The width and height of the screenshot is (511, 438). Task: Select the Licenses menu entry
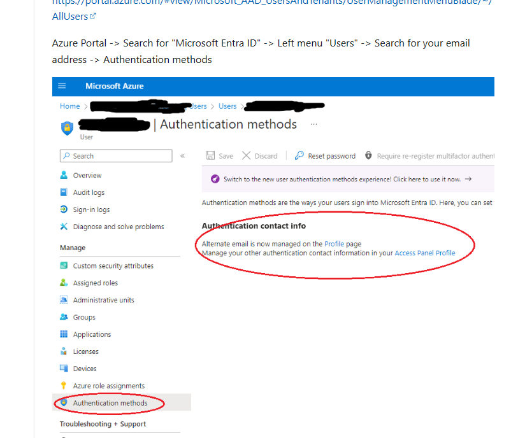[x=87, y=351]
